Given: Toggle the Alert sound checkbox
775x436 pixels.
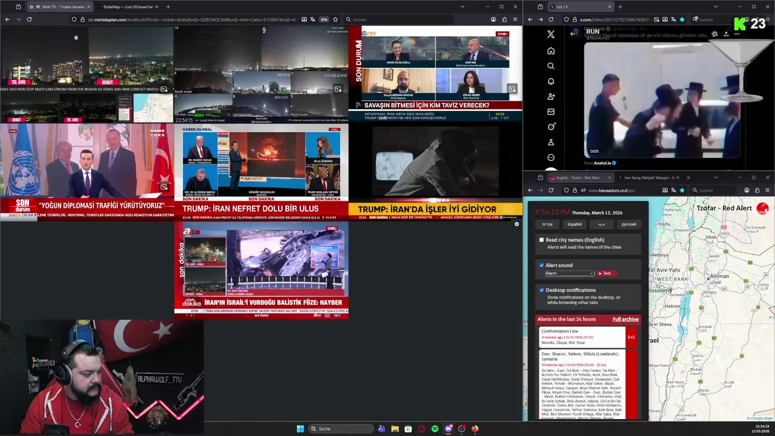Looking at the screenshot, I should pos(541,265).
